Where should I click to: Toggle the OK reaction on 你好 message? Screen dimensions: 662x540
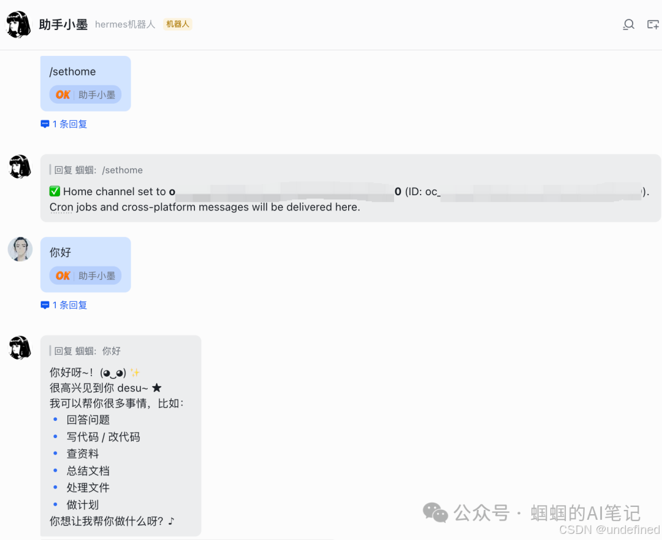[85, 276]
